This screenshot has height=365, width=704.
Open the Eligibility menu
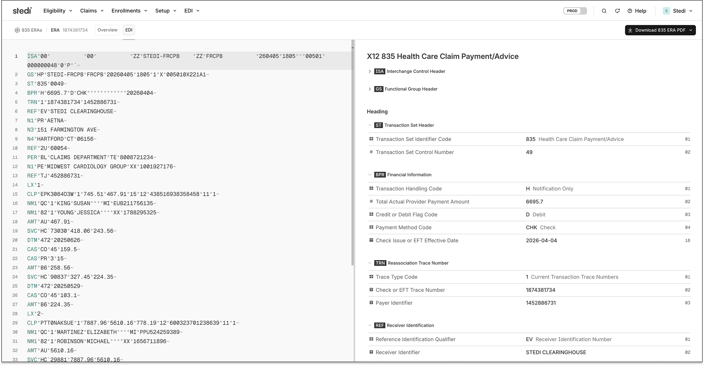(58, 11)
